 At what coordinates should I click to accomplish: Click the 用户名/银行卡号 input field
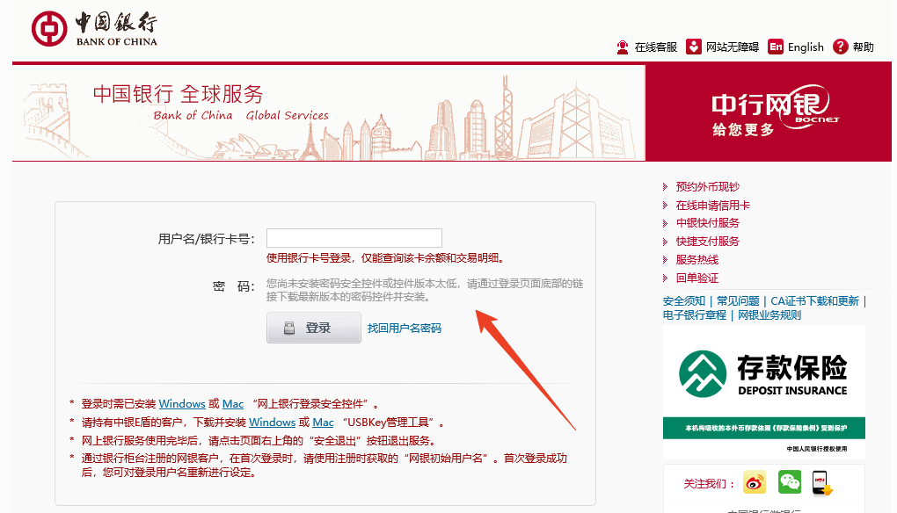point(353,237)
